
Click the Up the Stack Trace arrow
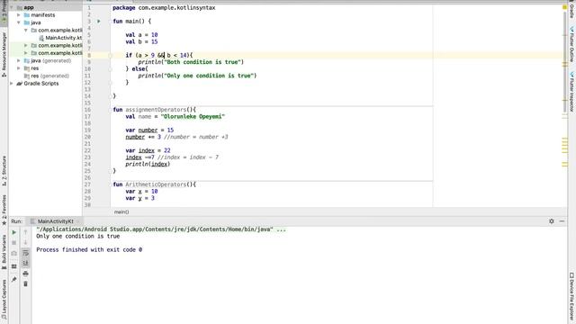click(x=25, y=232)
